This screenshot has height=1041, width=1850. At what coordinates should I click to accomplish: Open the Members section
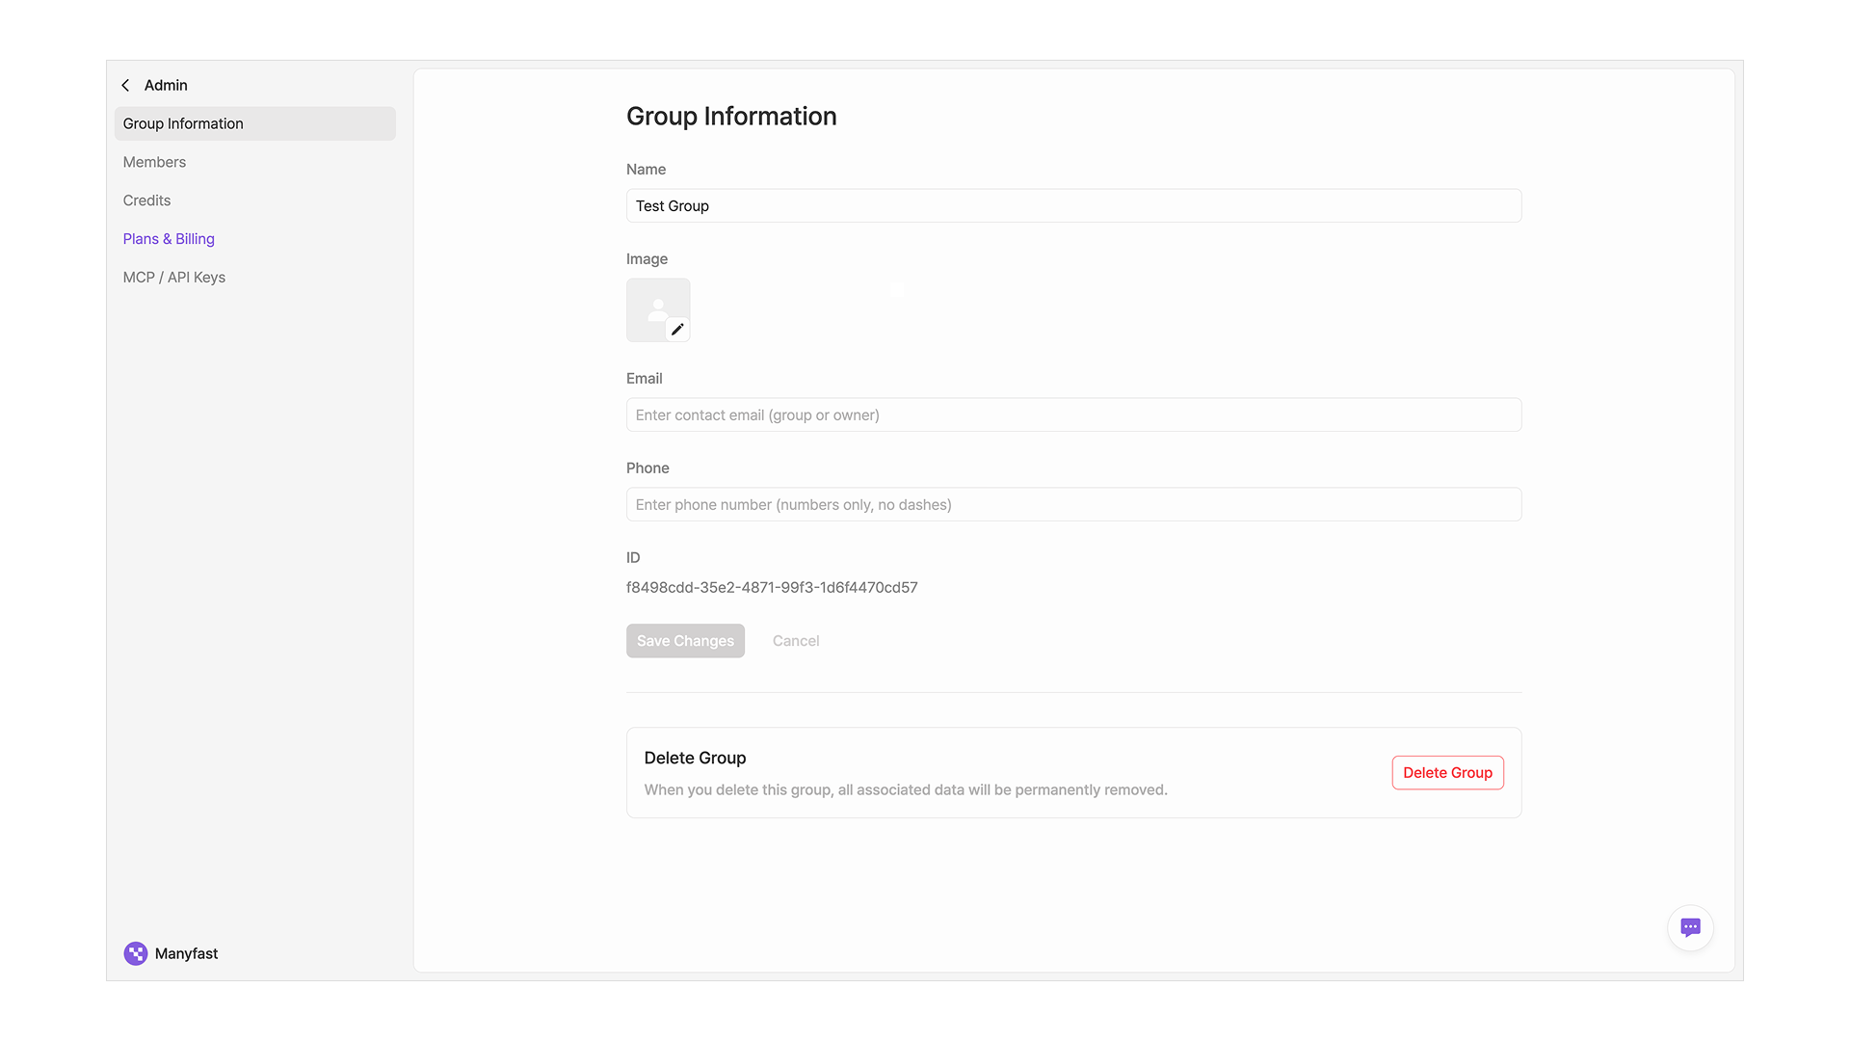[154, 162]
